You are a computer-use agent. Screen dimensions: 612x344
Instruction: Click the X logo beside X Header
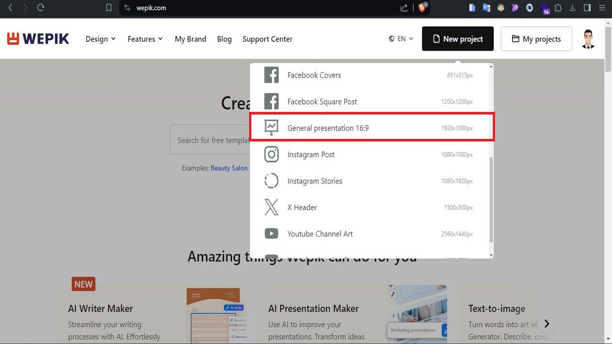pos(272,207)
